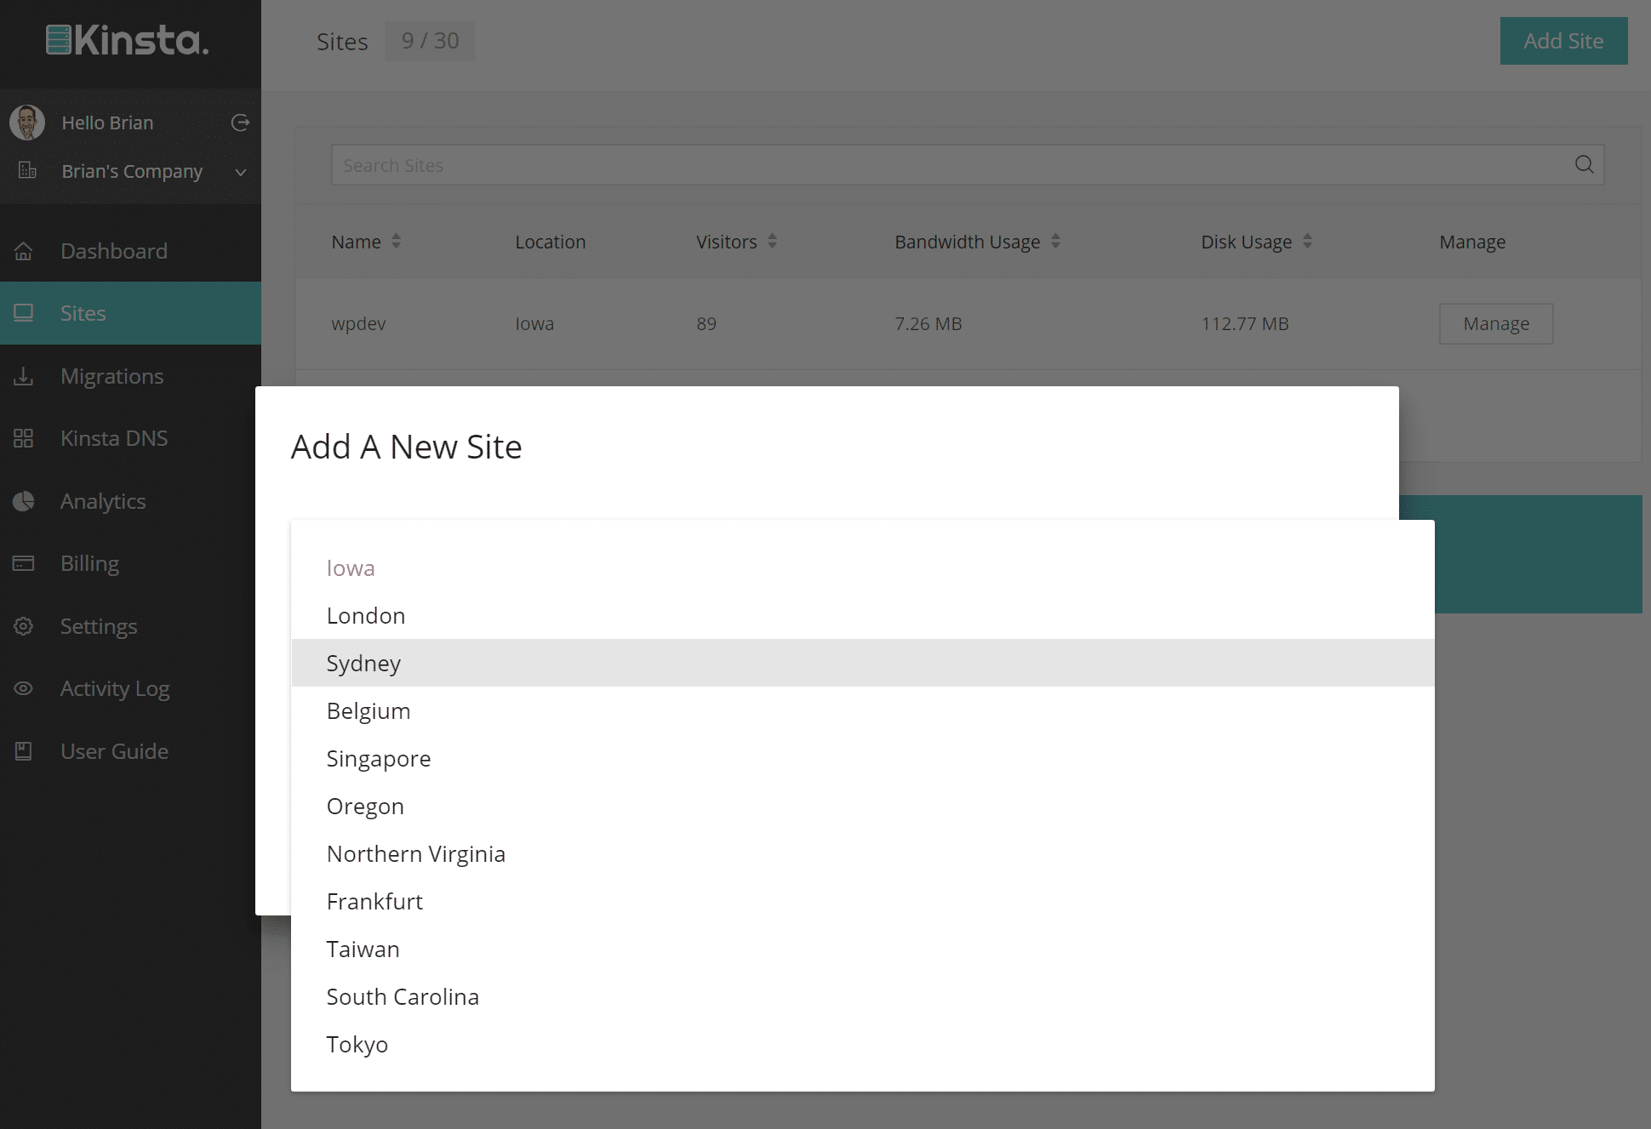Click the search magnifier icon
Viewport: 1651px width, 1129px height.
[x=1584, y=164]
